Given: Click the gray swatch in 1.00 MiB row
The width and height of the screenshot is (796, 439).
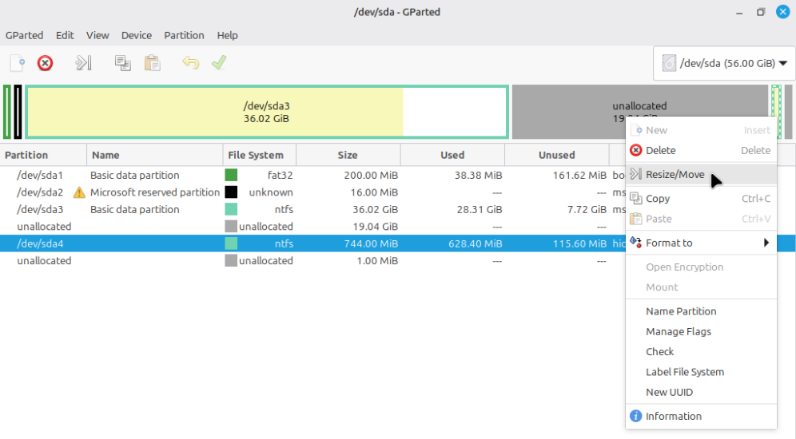Looking at the screenshot, I should 231,260.
